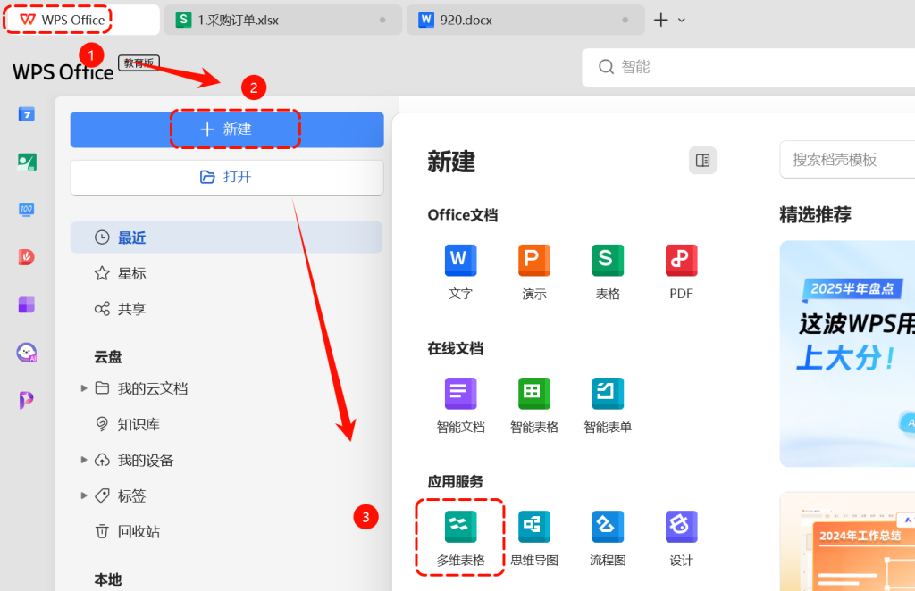Open the calendar icon in left rail

coord(26,113)
